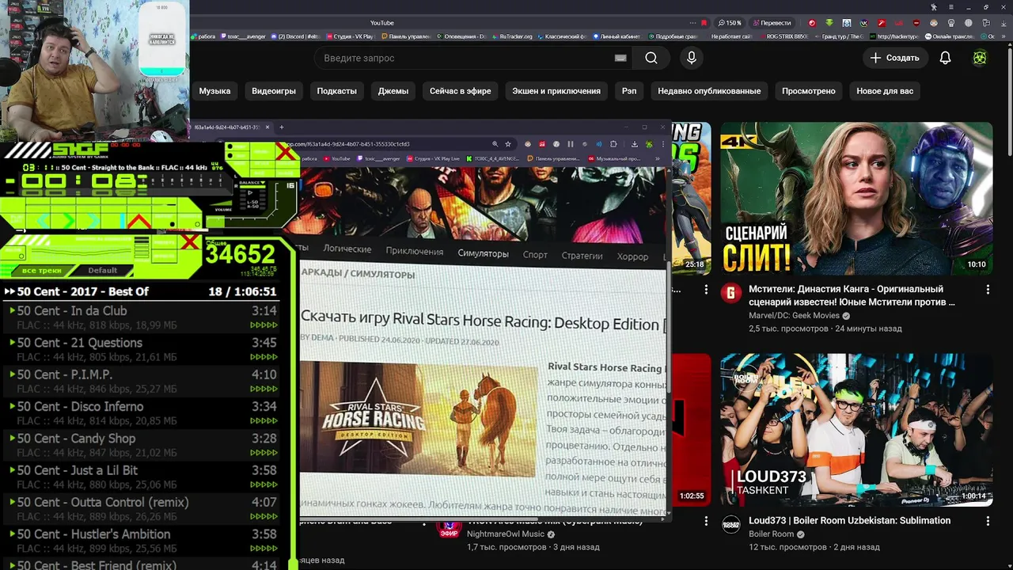Screen dimensions: 1013x570
Task: Open the YouTube account avatar menu
Action: point(980,58)
